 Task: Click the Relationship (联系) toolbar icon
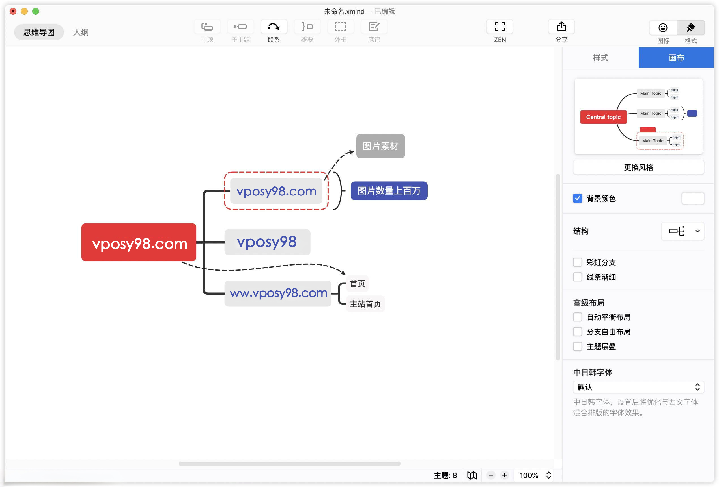[x=274, y=27]
